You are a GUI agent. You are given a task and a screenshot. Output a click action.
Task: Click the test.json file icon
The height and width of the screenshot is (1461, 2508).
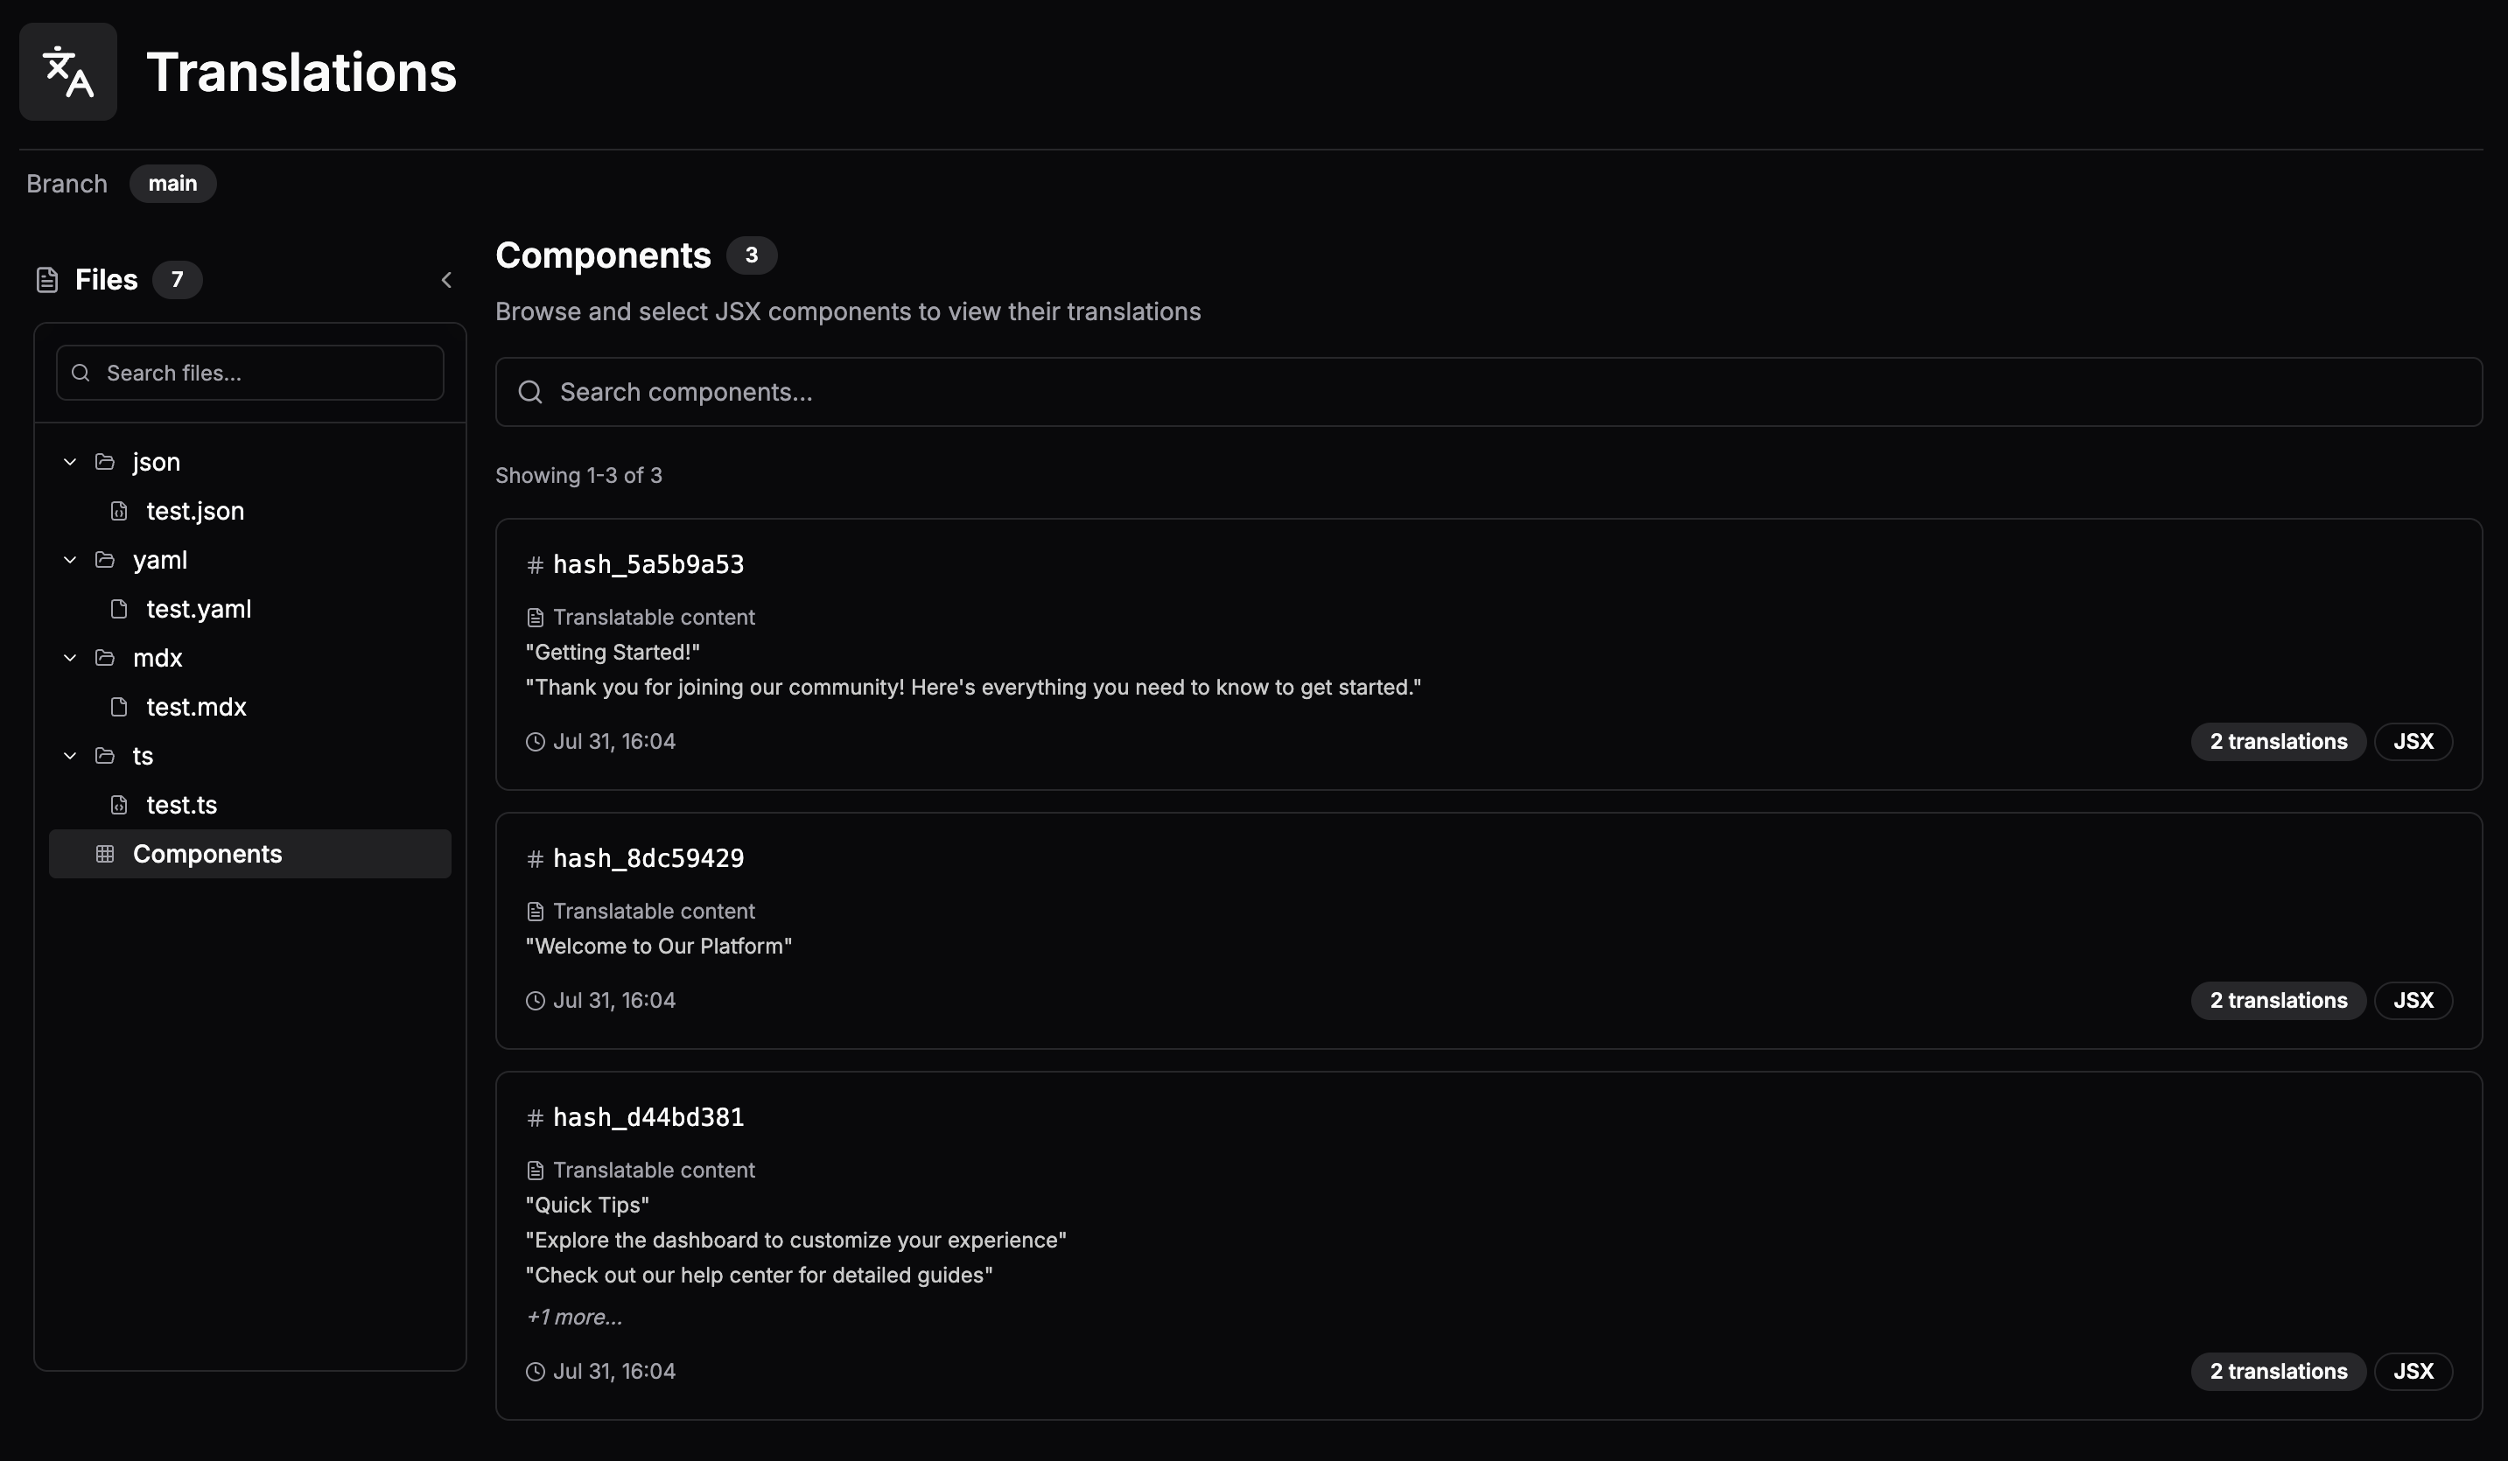118,512
